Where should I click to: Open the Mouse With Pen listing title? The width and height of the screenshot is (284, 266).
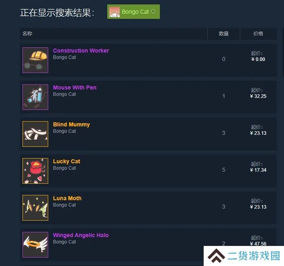pos(75,87)
